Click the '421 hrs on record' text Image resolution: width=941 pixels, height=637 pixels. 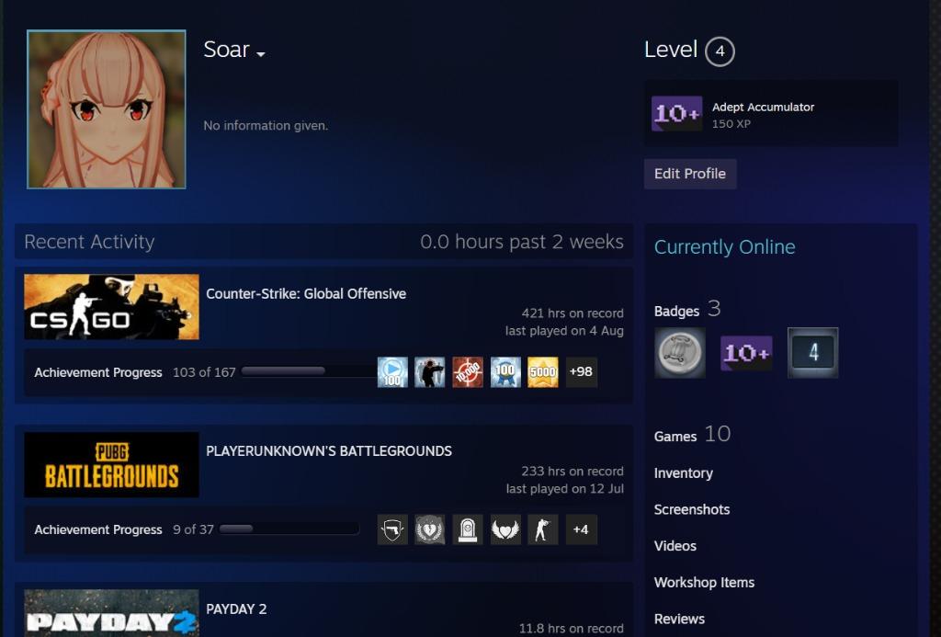pos(573,313)
